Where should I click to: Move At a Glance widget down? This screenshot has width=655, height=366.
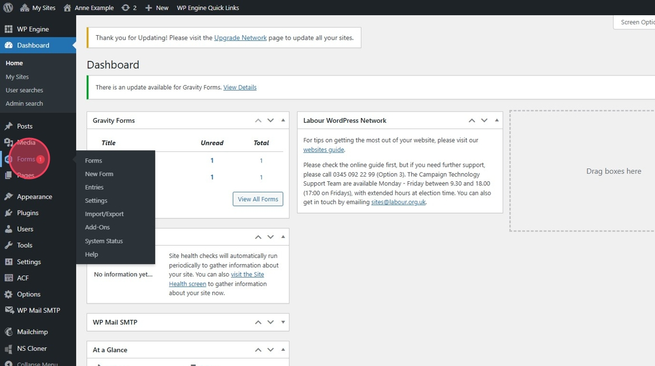click(x=271, y=350)
